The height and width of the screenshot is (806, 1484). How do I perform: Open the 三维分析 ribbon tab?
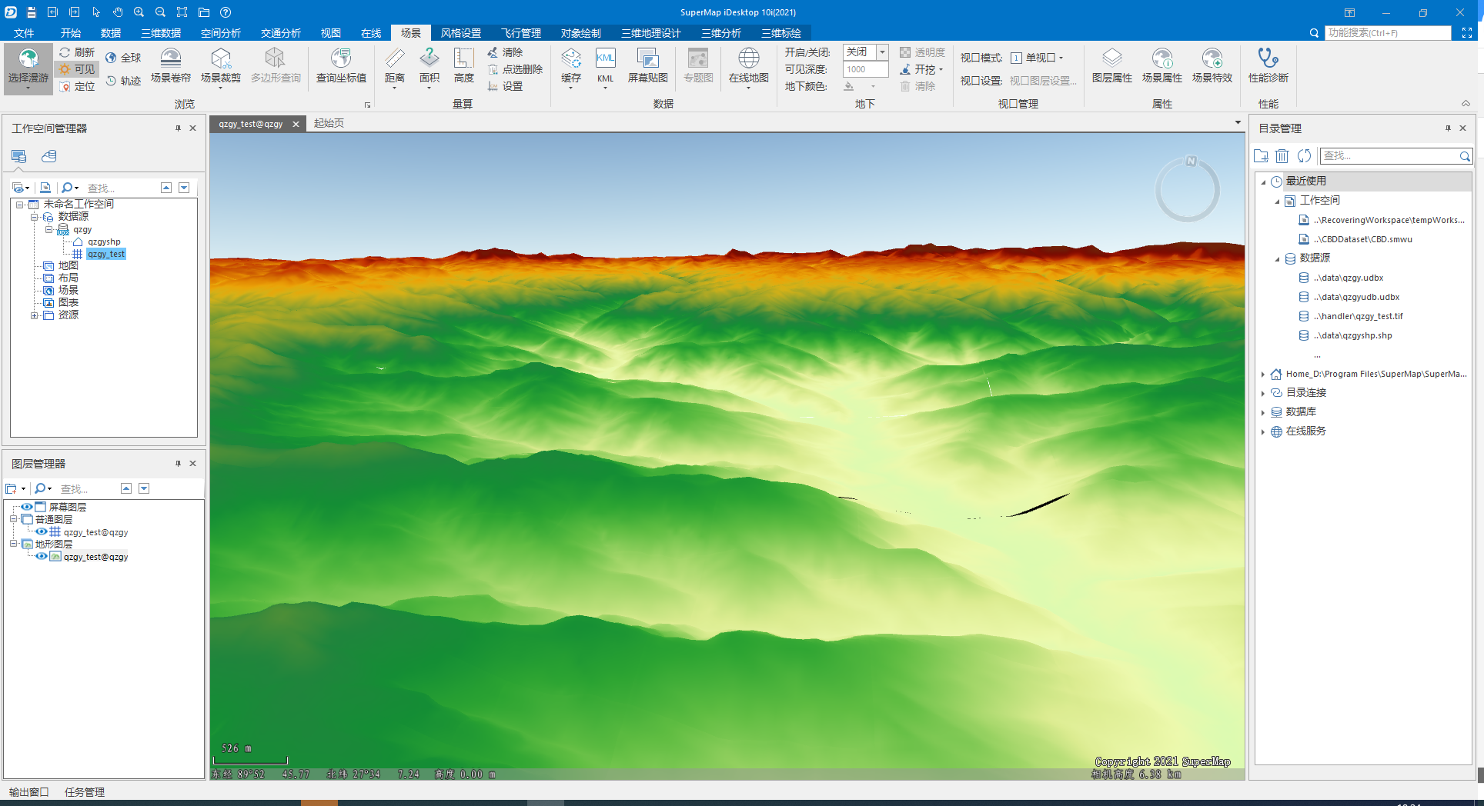click(721, 33)
